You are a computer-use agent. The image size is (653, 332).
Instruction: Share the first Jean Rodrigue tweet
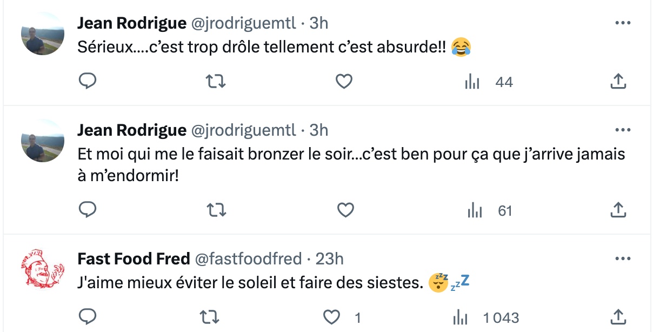pyautogui.click(x=618, y=82)
